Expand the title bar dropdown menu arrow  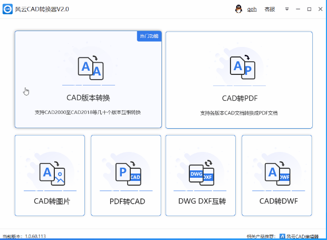click(x=287, y=9)
